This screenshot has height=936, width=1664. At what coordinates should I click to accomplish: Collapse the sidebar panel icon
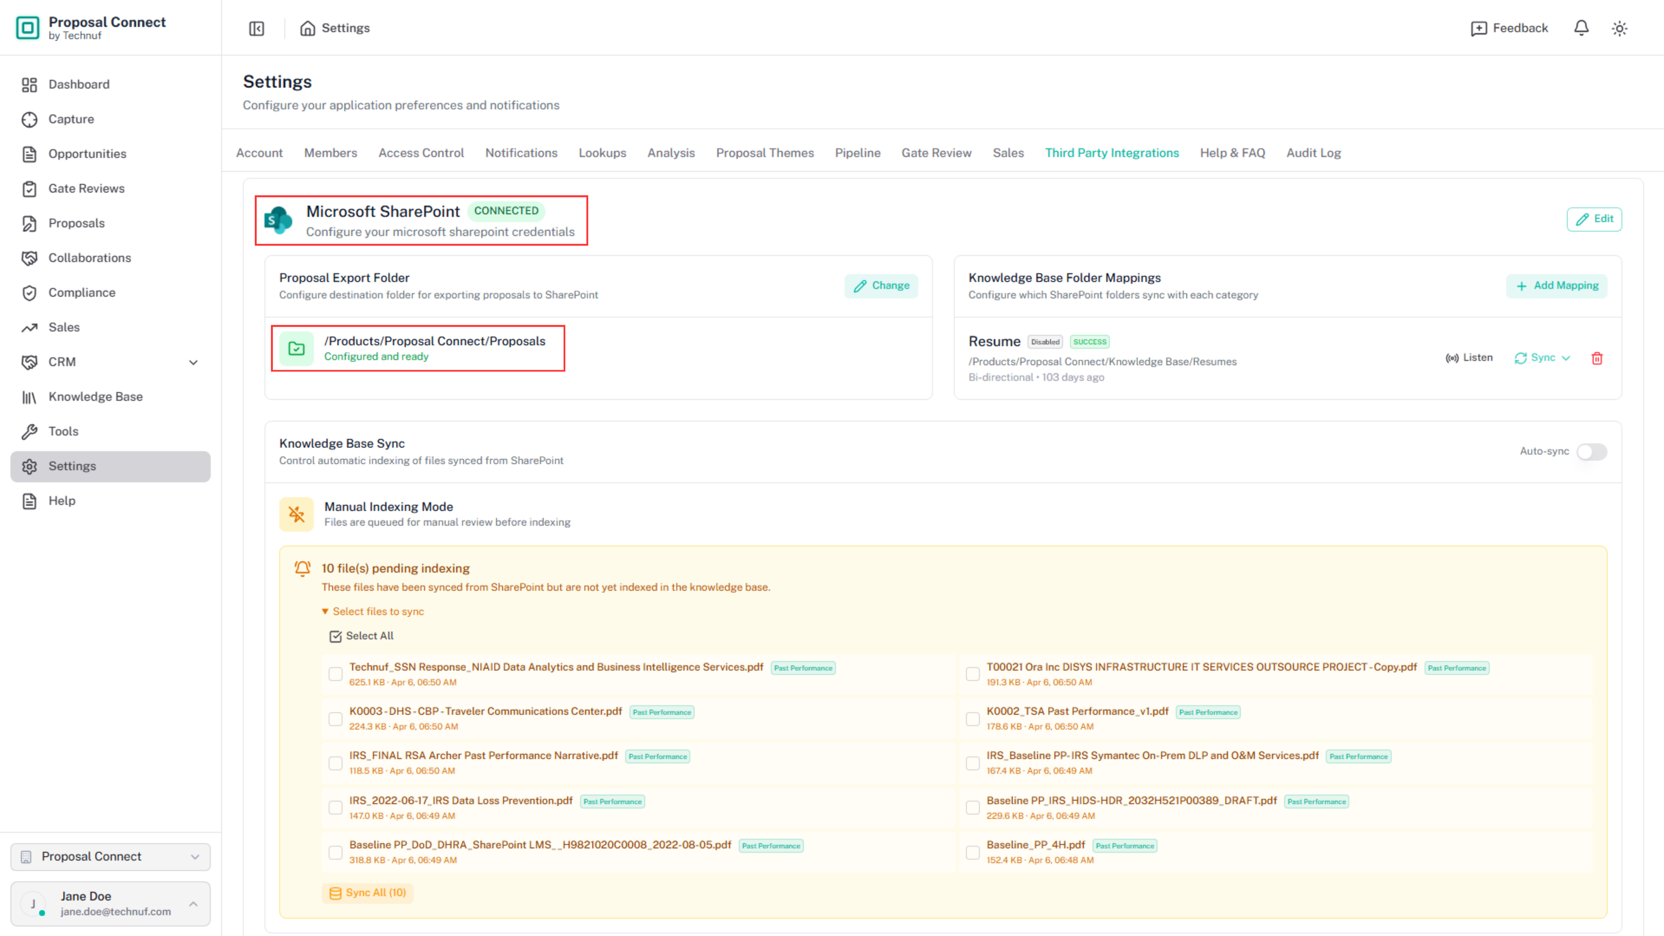click(257, 29)
